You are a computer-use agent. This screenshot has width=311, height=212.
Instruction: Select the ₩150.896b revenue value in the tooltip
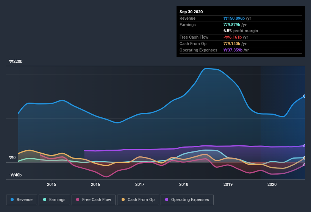(x=234, y=18)
